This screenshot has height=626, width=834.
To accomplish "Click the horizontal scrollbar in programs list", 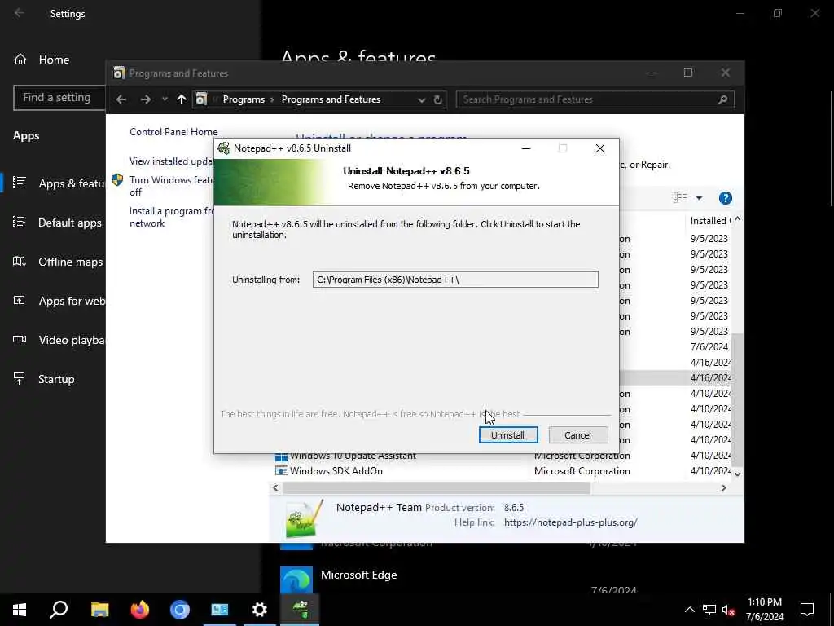I will point(437,487).
